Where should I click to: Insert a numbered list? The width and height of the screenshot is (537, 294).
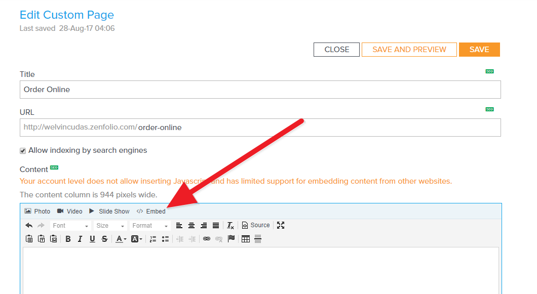153,239
